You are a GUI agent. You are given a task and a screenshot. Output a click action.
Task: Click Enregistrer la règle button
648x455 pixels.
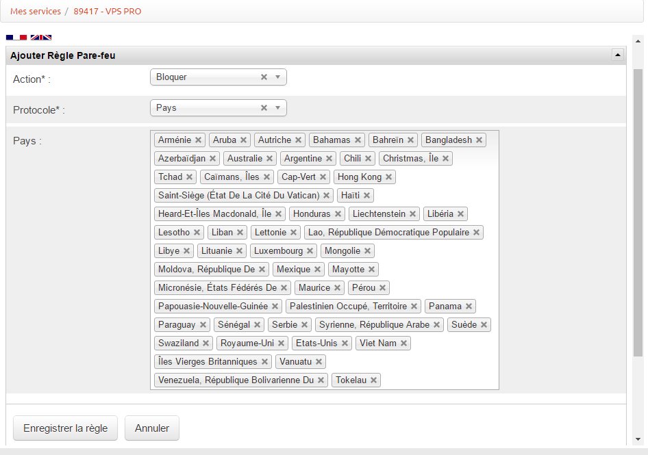[x=65, y=428]
